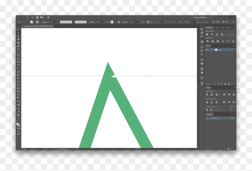
Task: Open the Character panel icon
Action: pyautogui.click(x=202, y=47)
